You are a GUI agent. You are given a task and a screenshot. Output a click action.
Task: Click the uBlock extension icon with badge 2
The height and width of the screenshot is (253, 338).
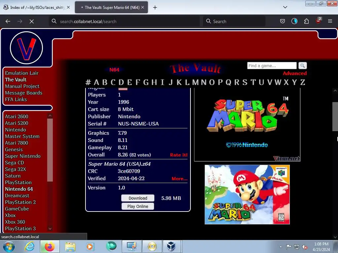[319, 21]
